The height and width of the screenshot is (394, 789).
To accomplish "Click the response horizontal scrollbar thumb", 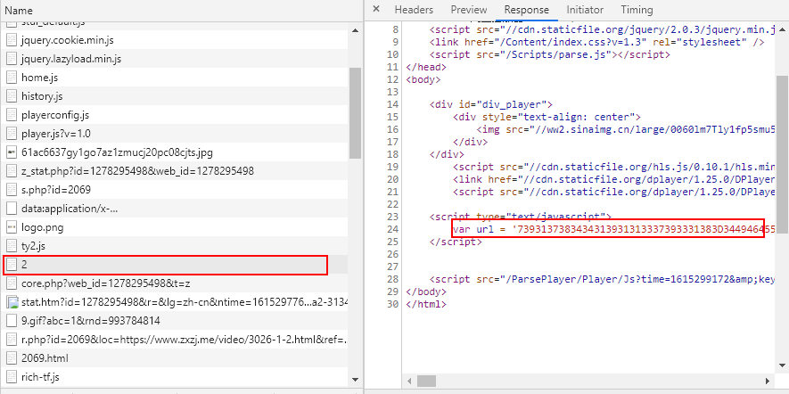I will click(x=427, y=381).
